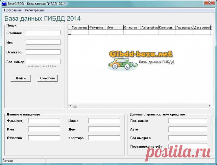The width and height of the screenshot is (217, 165).
Task: Click the horizontal scrollbar left arrow
Action: [70, 106]
